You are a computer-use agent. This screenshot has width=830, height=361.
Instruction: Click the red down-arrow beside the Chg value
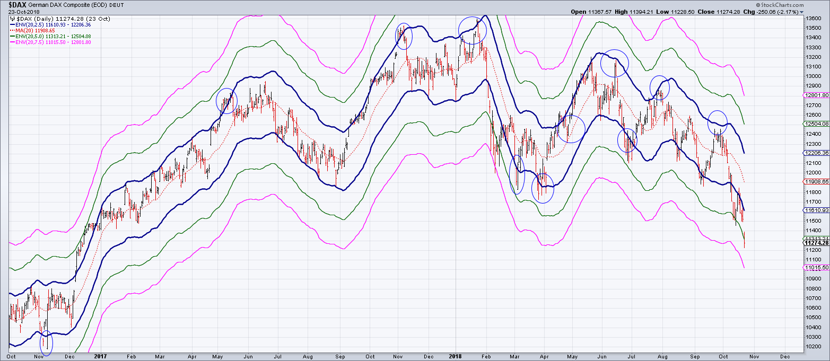(x=801, y=12)
